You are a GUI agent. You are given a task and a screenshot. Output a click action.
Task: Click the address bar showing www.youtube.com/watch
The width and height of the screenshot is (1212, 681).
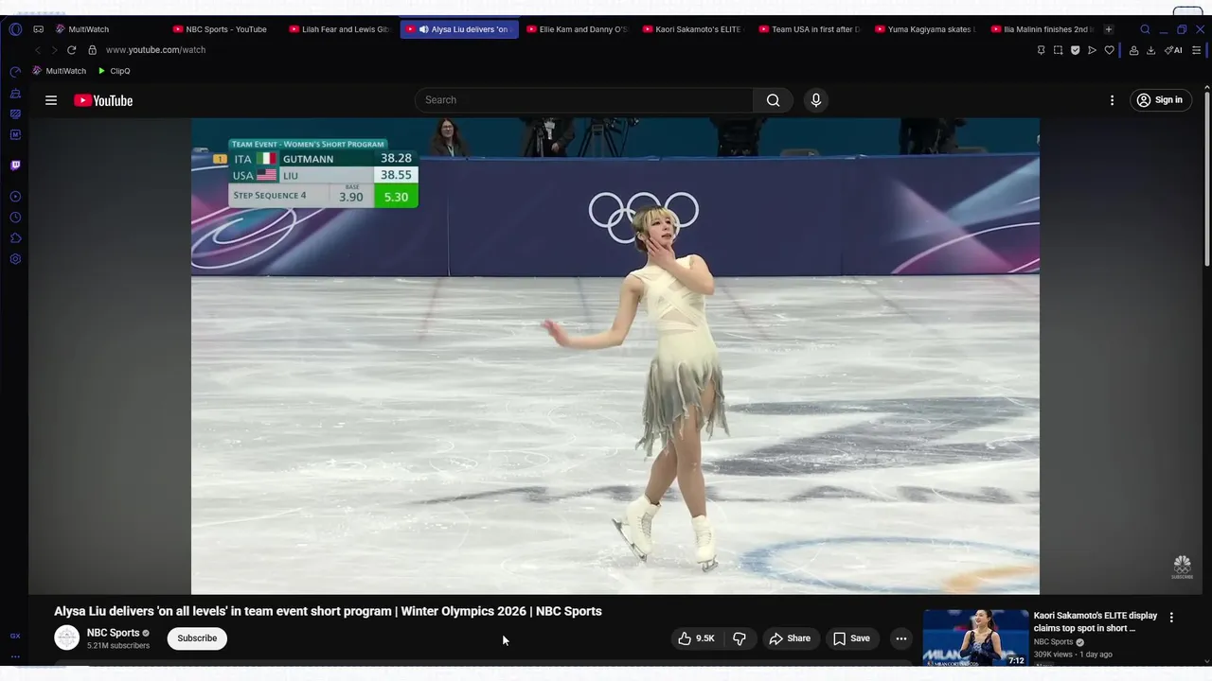point(155,50)
